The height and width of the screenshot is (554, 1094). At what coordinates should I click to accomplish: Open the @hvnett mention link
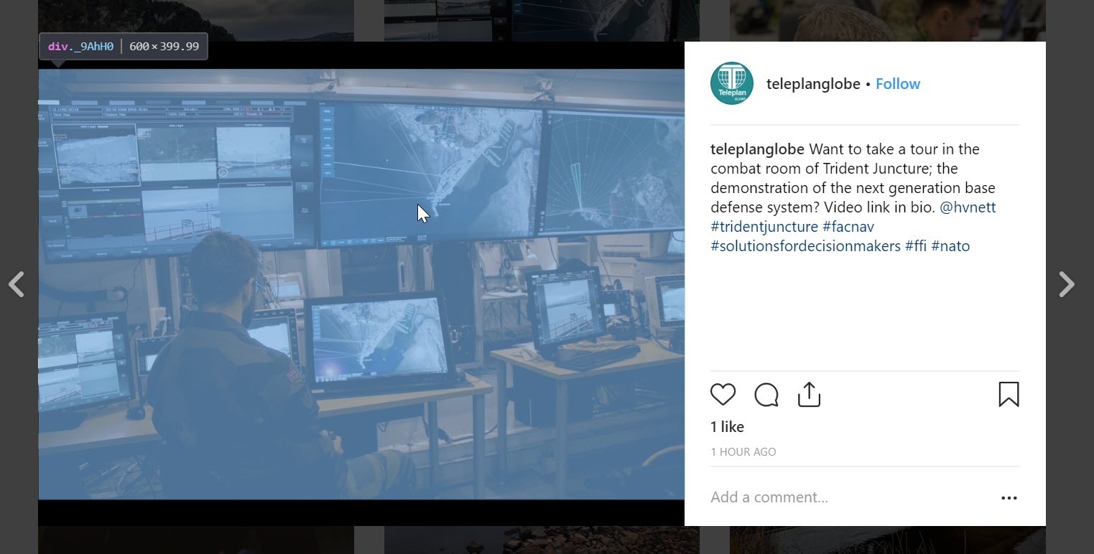968,207
